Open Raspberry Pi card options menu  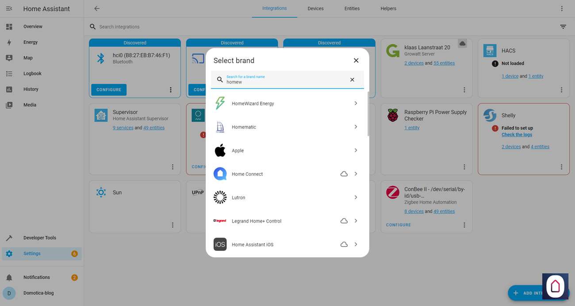464,167
